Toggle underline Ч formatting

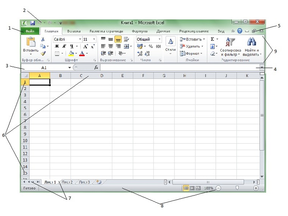point(72,46)
